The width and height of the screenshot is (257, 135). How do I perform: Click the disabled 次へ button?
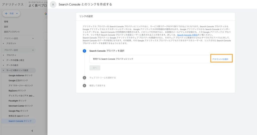click(95, 68)
